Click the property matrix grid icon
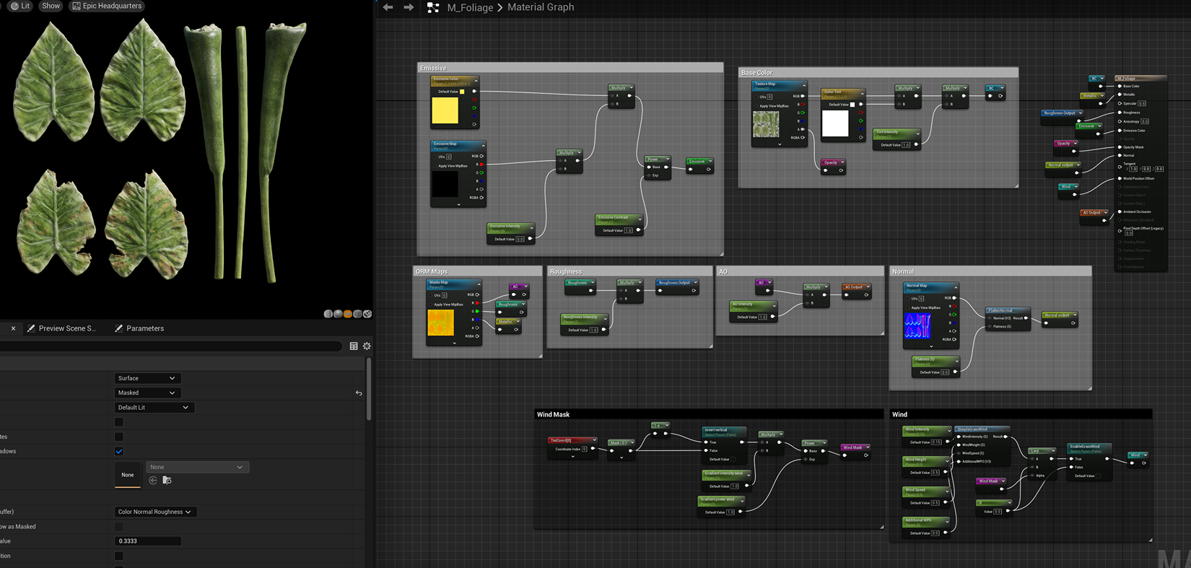This screenshot has width=1191, height=568. pyautogui.click(x=354, y=346)
